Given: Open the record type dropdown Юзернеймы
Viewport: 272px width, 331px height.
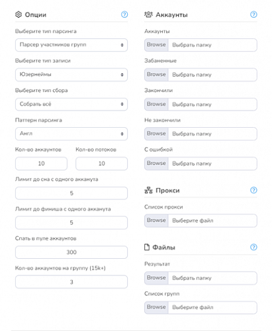Looking at the screenshot, I should click(71, 75).
